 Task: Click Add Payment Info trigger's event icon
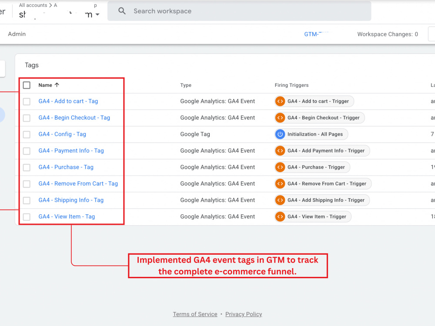coord(280,150)
